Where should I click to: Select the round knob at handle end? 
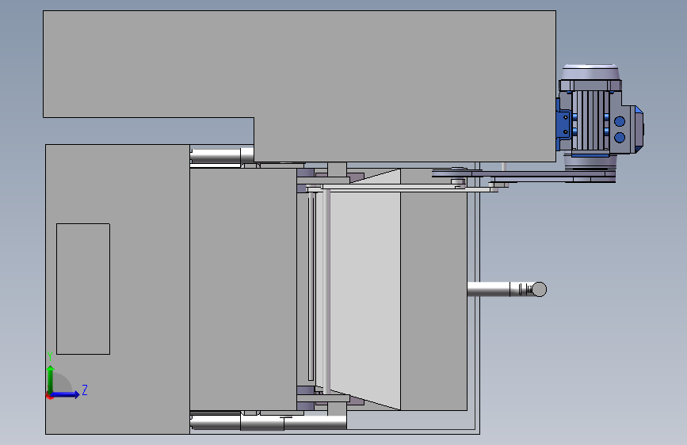click(539, 290)
